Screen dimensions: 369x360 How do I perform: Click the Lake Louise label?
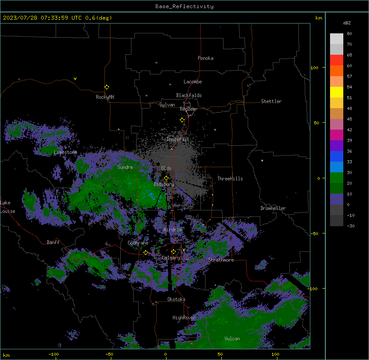click(7, 207)
